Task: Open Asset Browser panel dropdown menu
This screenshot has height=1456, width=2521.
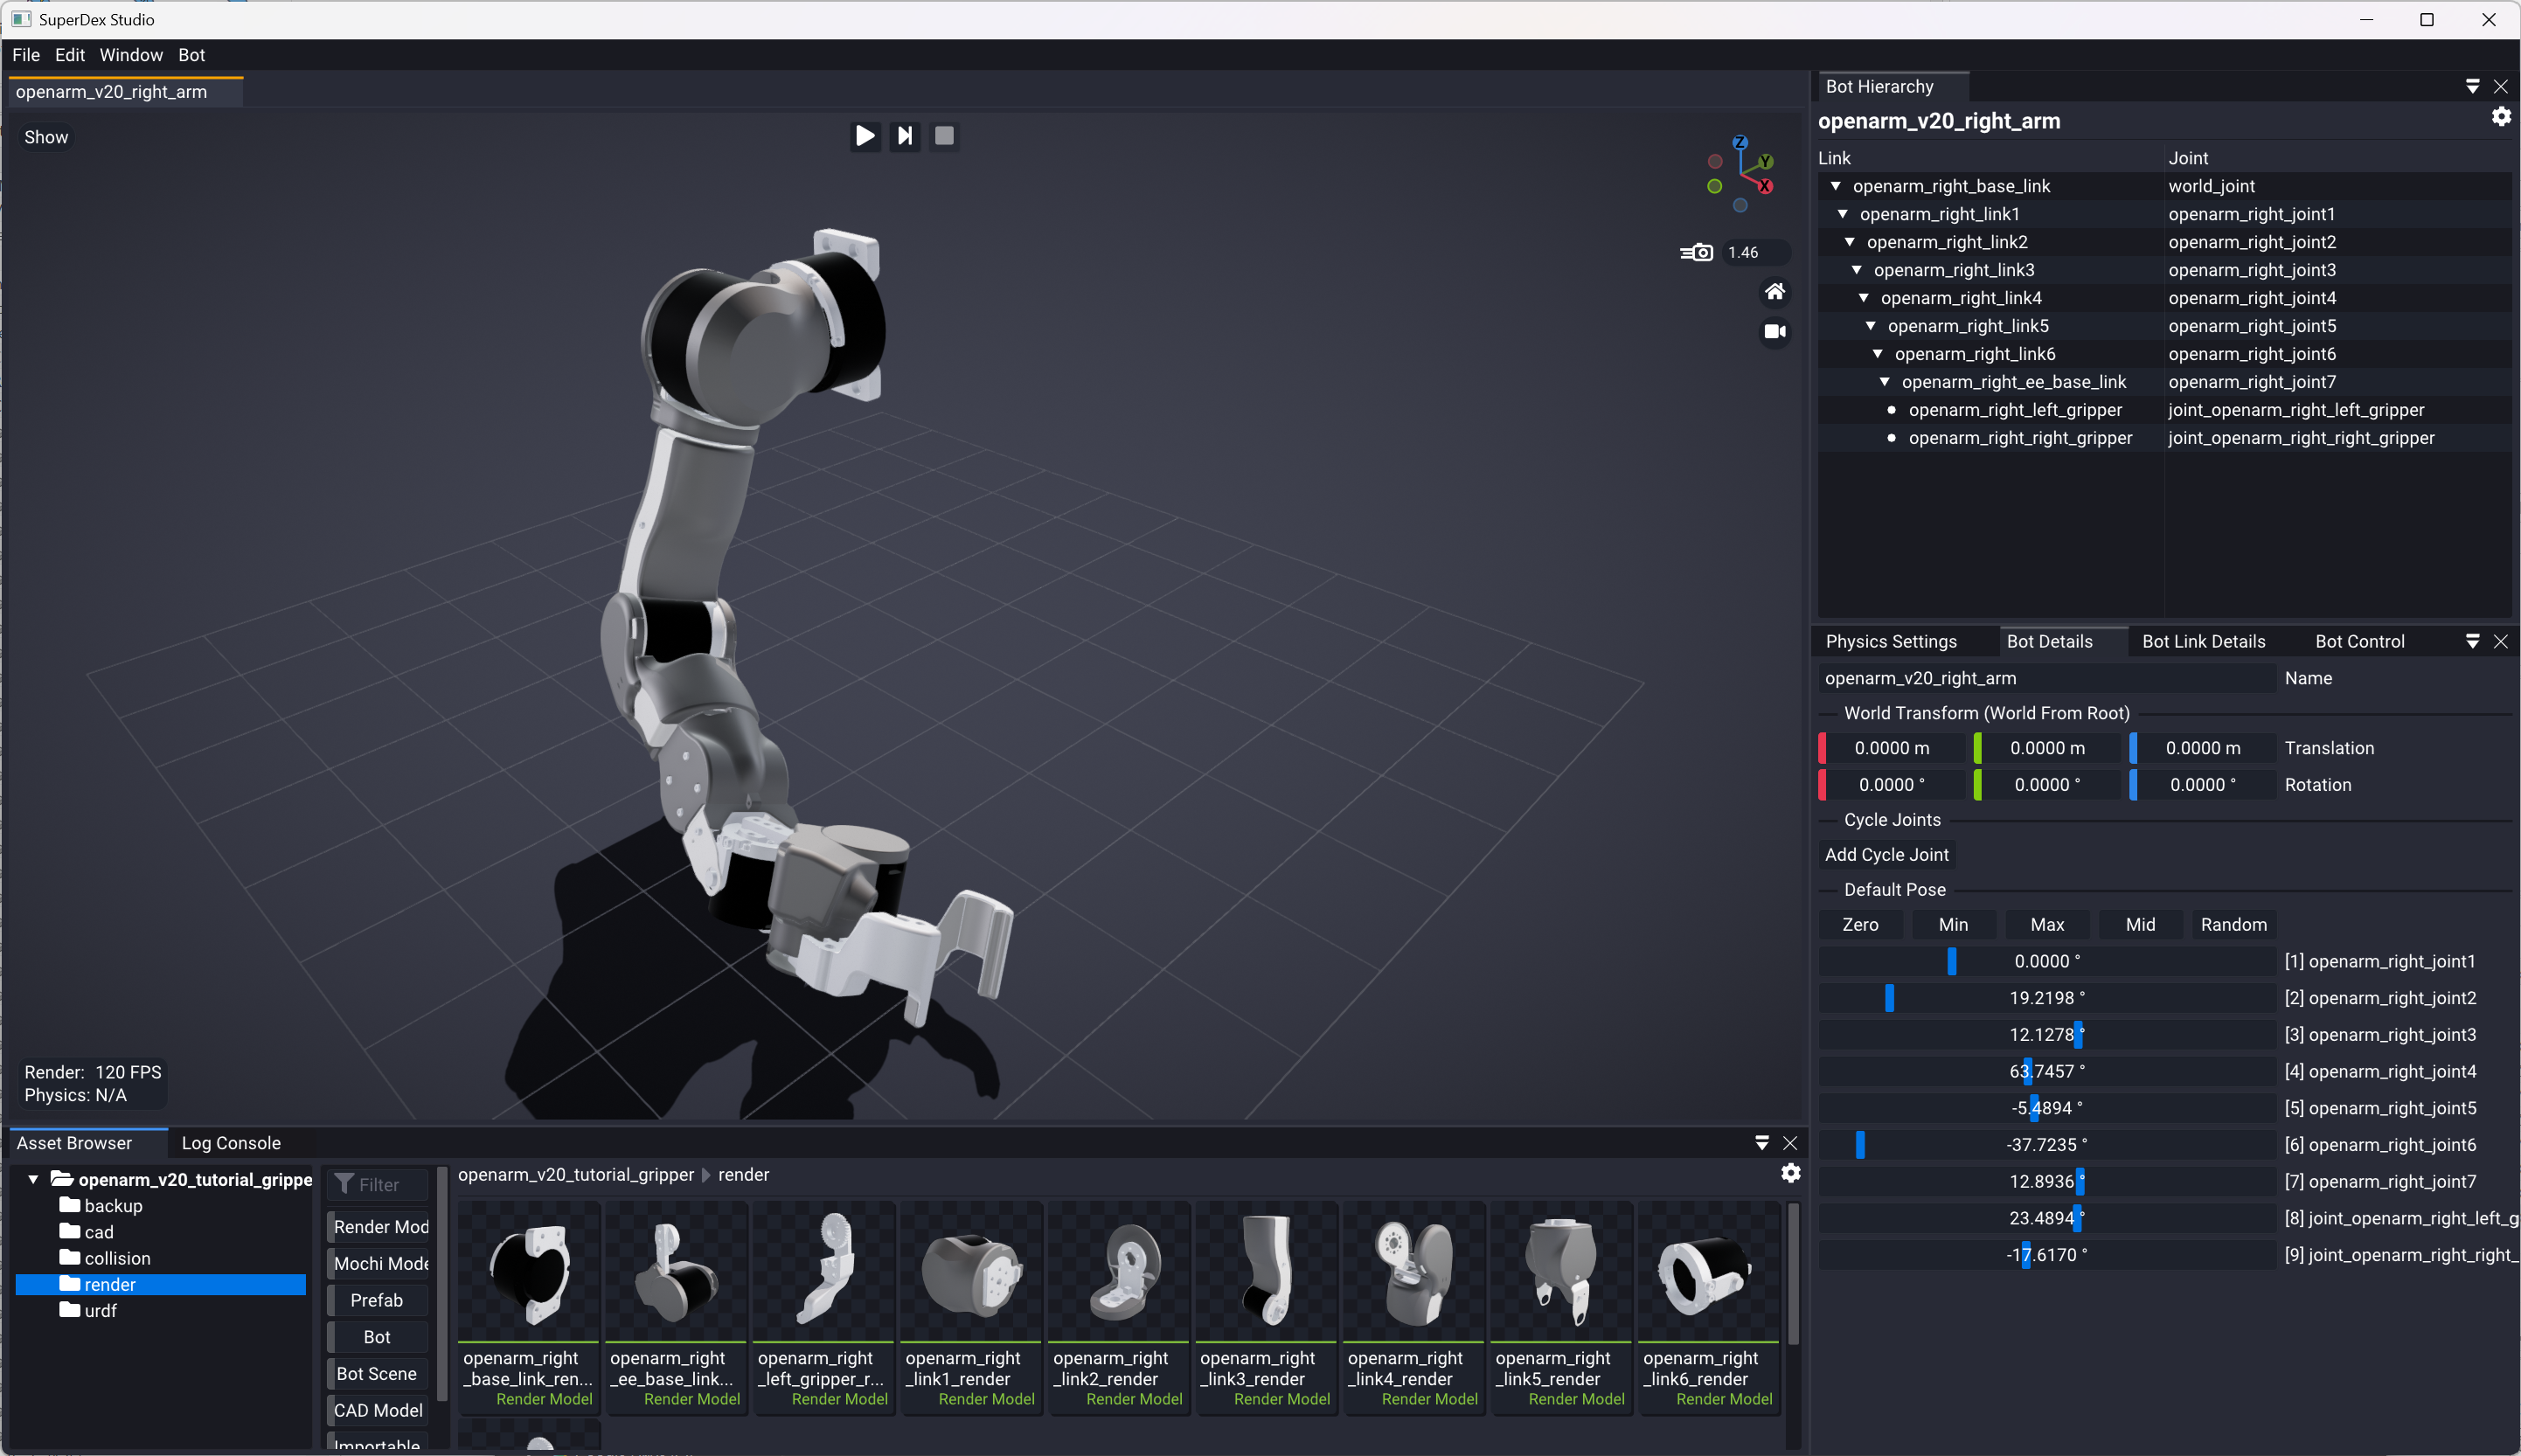Action: click(1762, 1143)
